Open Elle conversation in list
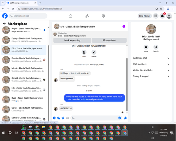Image resolution: width=176 pixels, height=141 pixels. click(x=24, y=90)
